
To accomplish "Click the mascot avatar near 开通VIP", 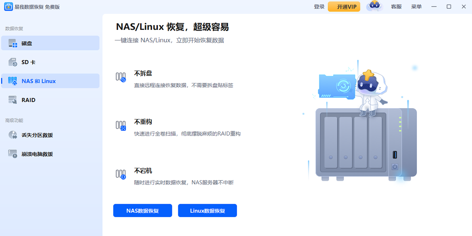I will point(374,7).
